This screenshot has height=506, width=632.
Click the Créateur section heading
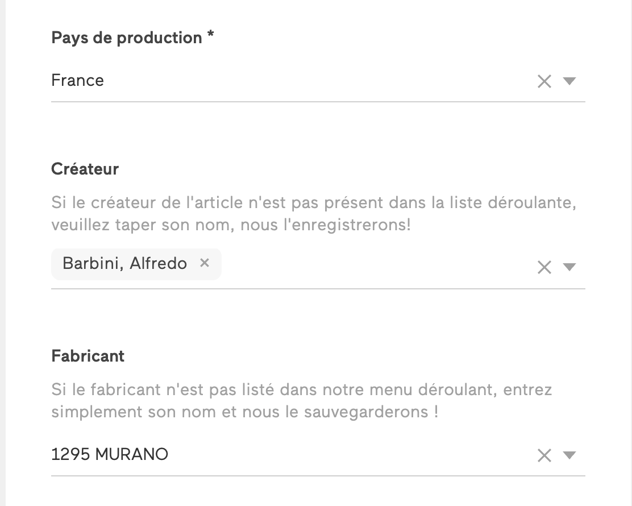85,169
